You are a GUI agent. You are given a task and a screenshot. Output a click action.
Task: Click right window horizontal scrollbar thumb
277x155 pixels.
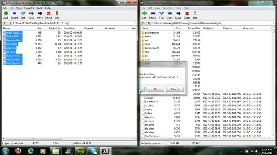click(x=171, y=139)
